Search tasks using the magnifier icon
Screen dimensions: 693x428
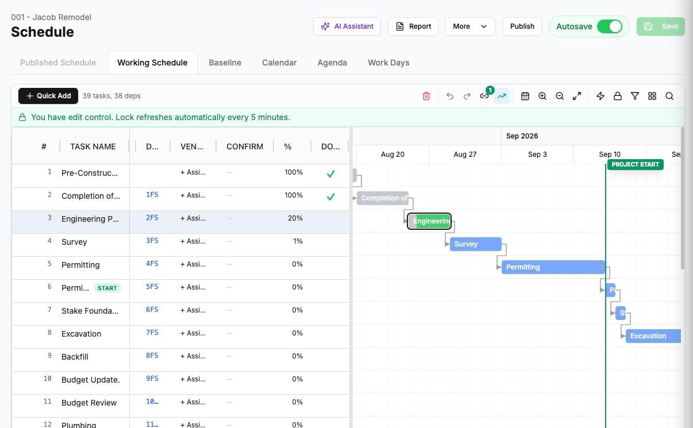coord(669,96)
